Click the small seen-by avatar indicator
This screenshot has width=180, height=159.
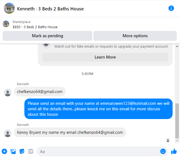pos(168,140)
